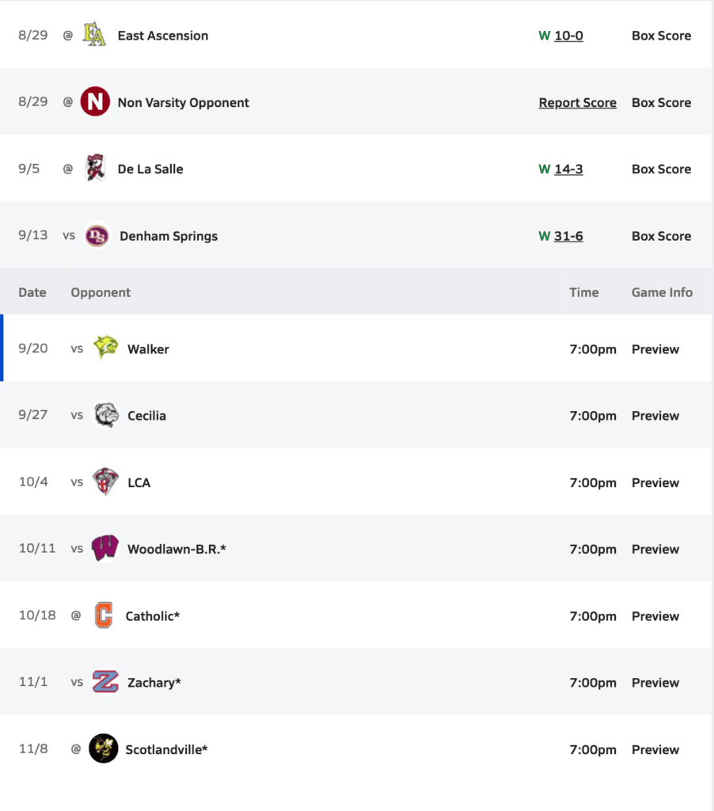Click the Scotlandville hornet logo
714x811 pixels.
click(x=104, y=749)
